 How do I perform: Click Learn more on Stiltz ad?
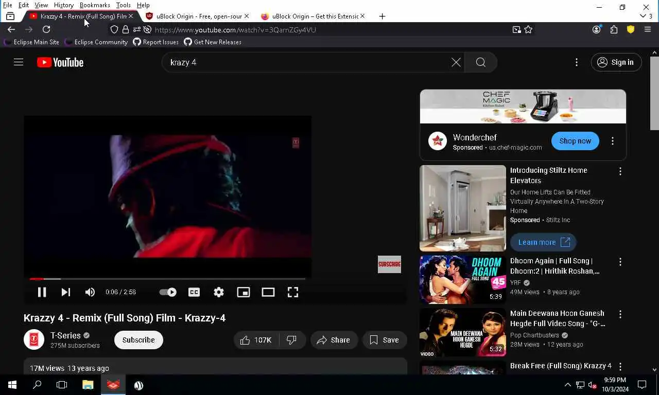(x=543, y=242)
